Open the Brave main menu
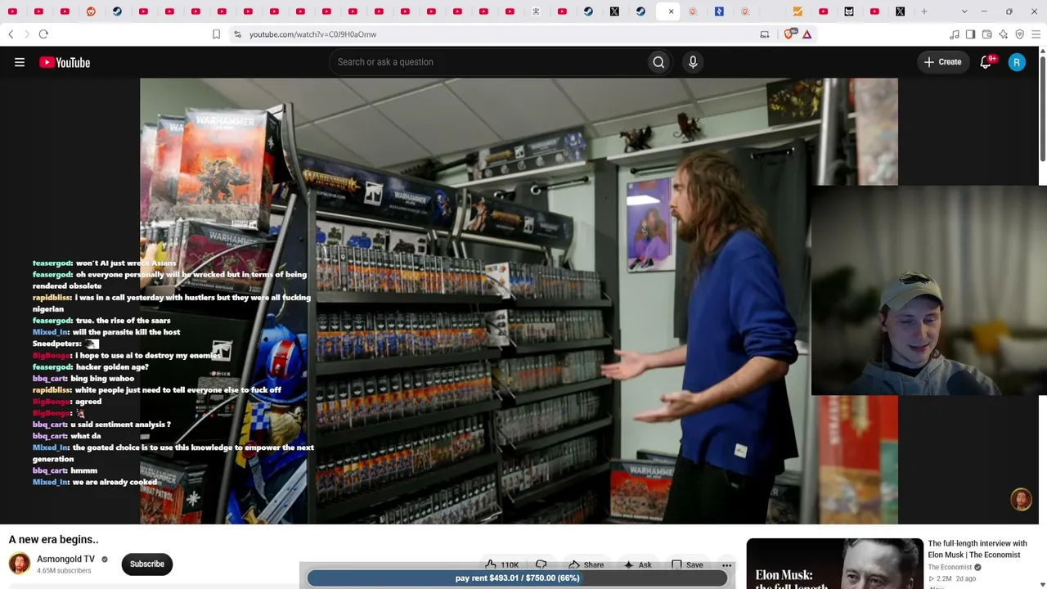Viewport: 1047px width, 589px height. pyautogui.click(x=1036, y=34)
